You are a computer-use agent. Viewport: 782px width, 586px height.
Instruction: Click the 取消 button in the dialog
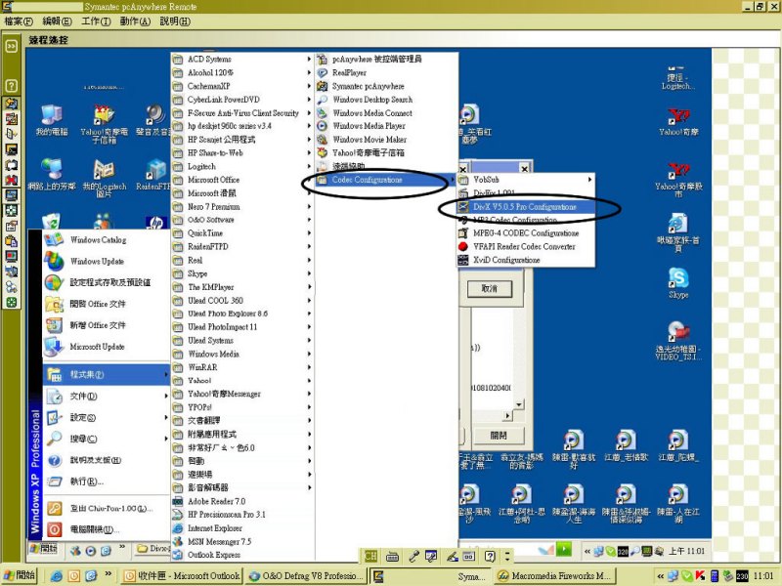tap(490, 288)
